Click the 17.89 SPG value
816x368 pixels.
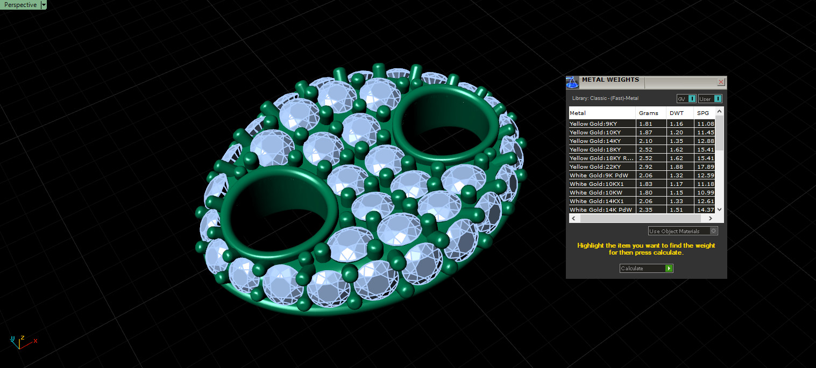(x=706, y=167)
